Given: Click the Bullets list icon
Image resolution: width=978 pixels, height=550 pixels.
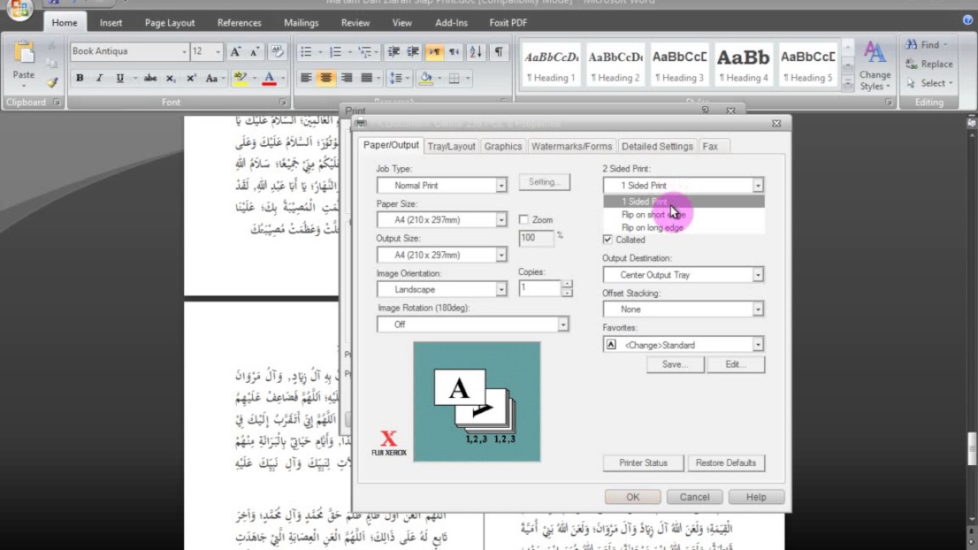Looking at the screenshot, I should tap(306, 52).
